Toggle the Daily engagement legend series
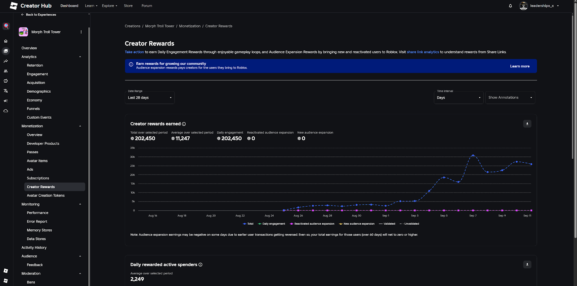This screenshot has width=577, height=286. click(272, 224)
